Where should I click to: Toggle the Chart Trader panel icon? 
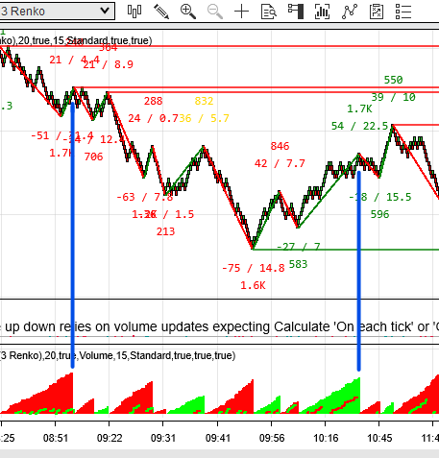296,12
